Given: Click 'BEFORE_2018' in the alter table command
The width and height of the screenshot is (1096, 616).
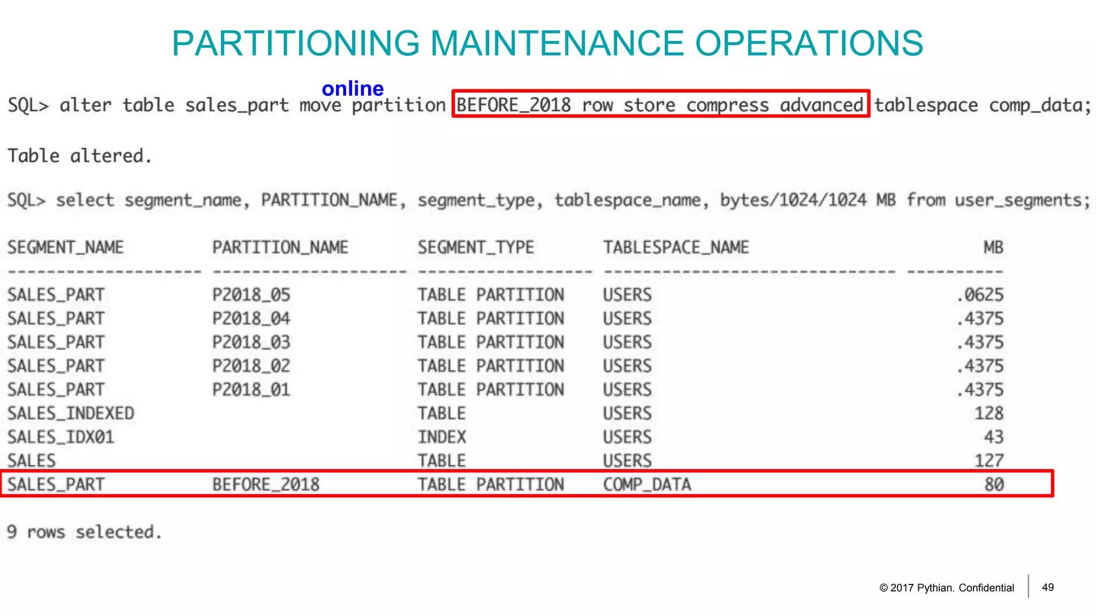Looking at the screenshot, I should pyautogui.click(x=514, y=105).
